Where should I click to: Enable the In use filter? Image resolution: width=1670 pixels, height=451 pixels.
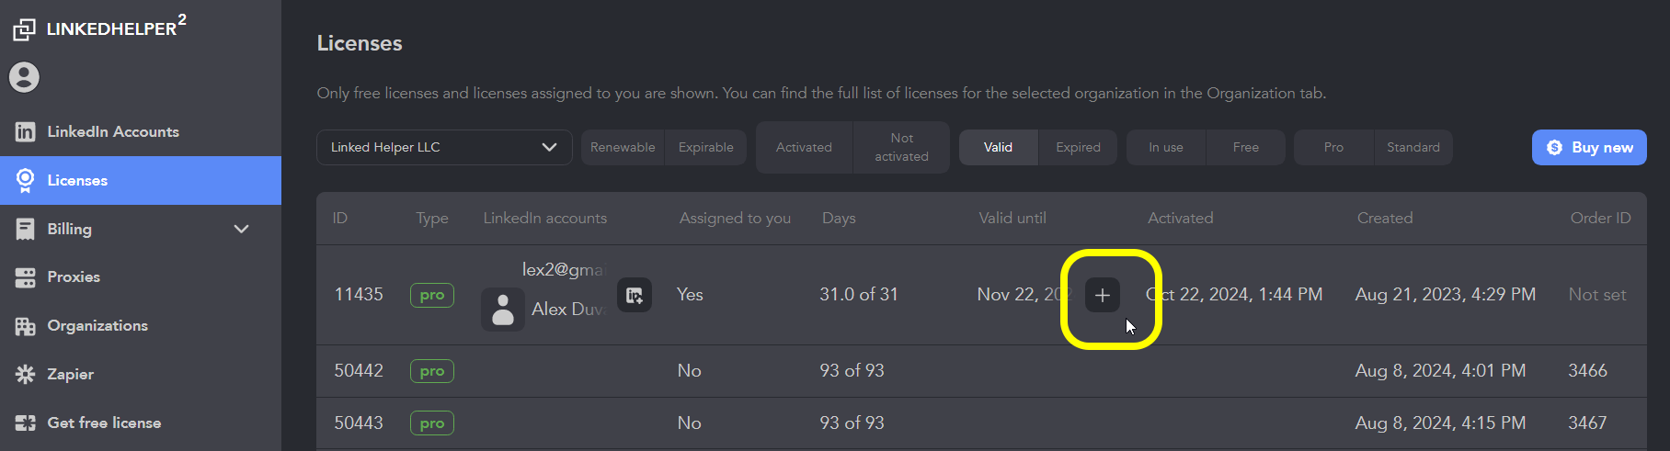point(1165,147)
